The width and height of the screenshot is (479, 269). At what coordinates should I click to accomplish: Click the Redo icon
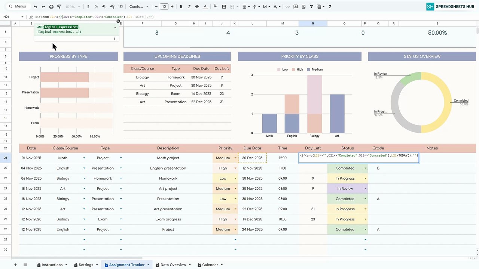[x=43, y=7]
